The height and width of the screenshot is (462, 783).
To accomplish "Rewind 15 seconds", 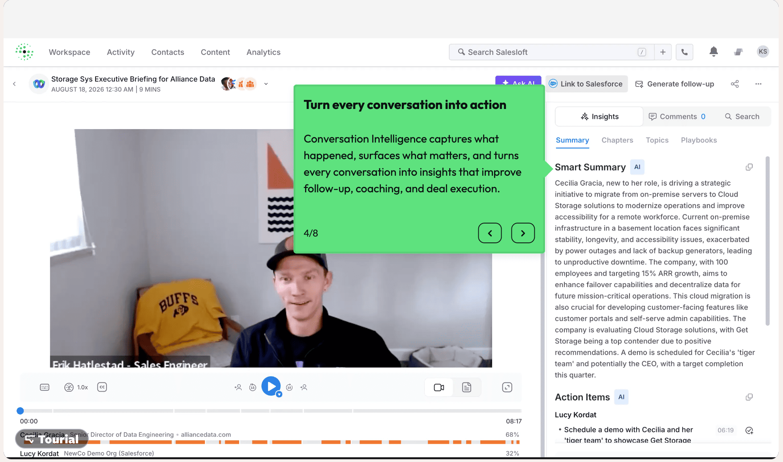I will [x=253, y=387].
